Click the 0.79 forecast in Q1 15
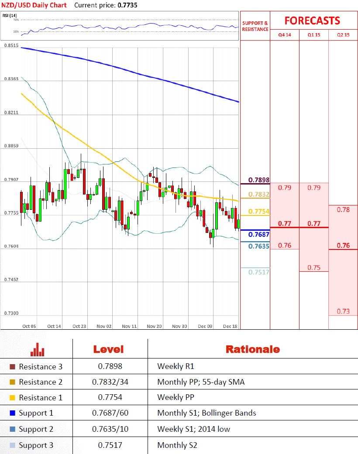This screenshot has width=358, height=454. pos(314,188)
